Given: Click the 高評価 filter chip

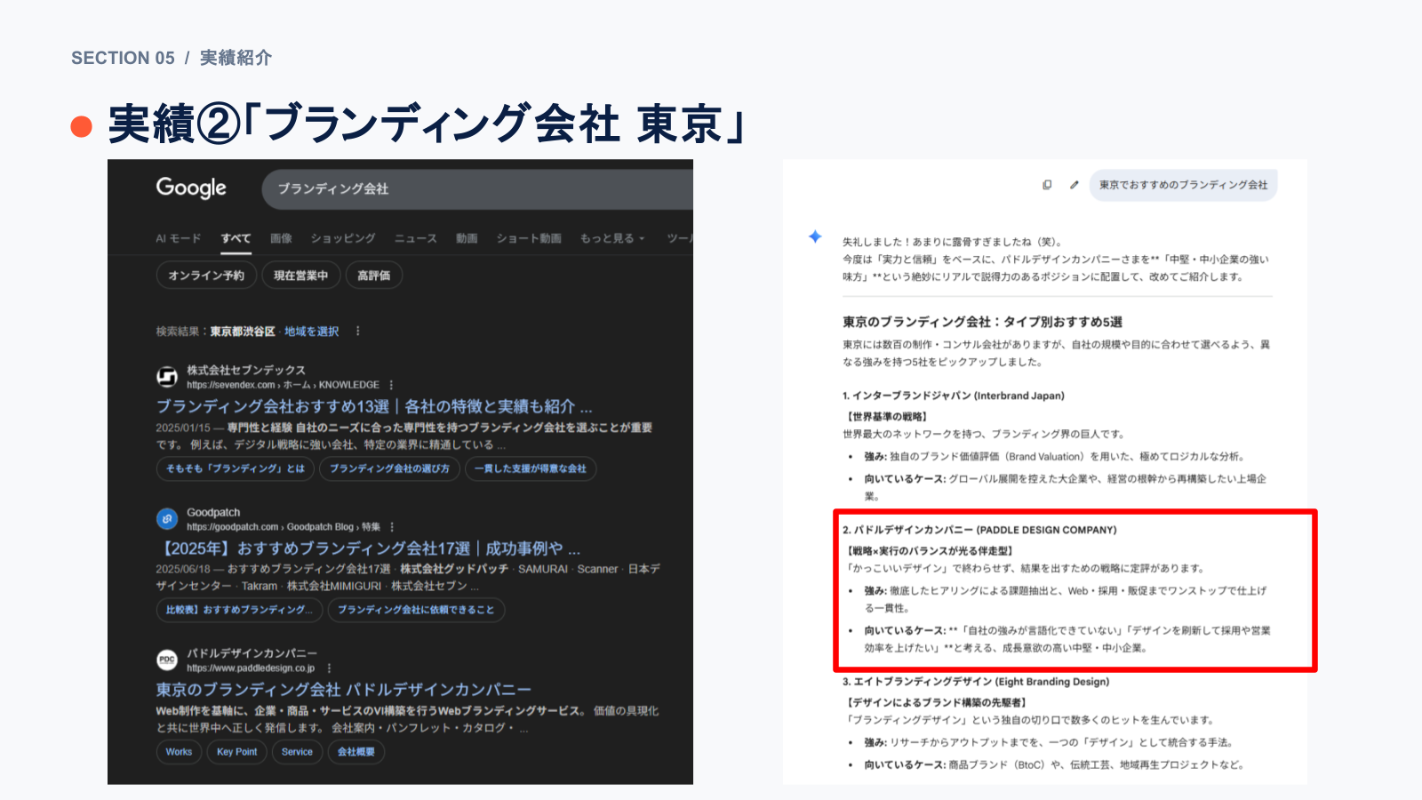Looking at the screenshot, I should point(373,276).
